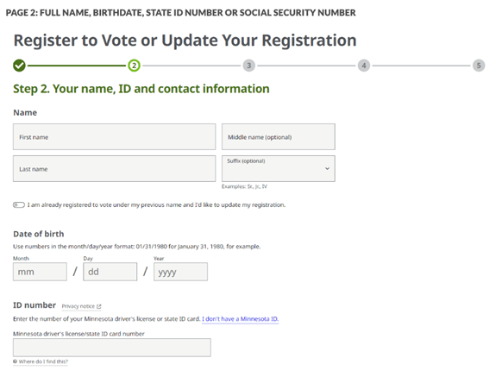Select step 5 progress indicator
The image size is (502, 383).
(479, 66)
